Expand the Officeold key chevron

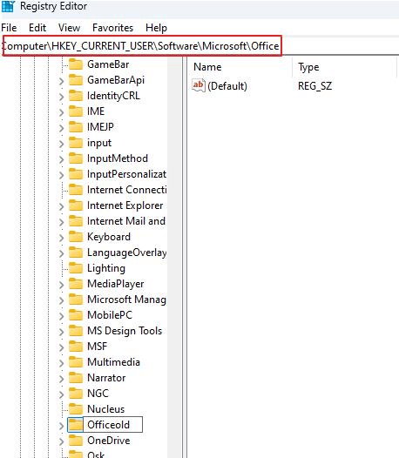pyautogui.click(x=61, y=426)
